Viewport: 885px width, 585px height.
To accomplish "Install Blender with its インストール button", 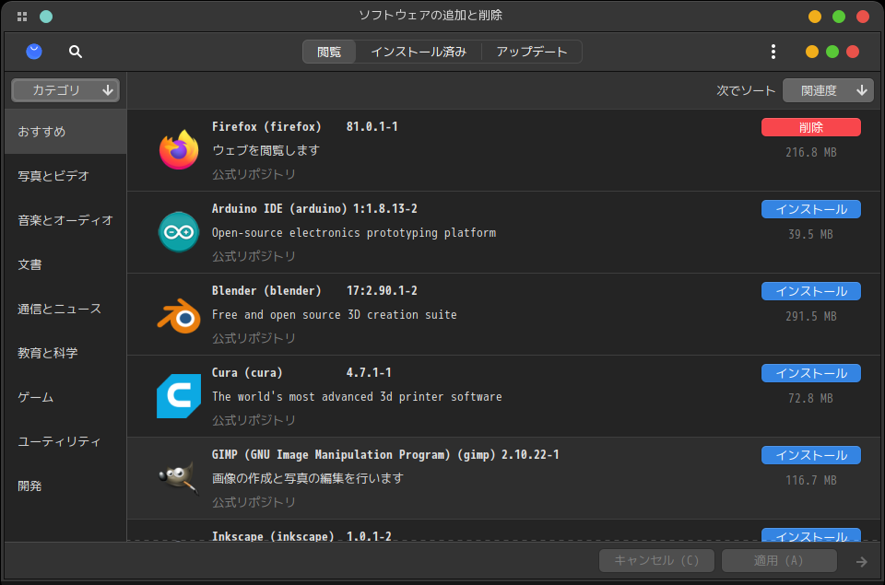I will 811,291.
